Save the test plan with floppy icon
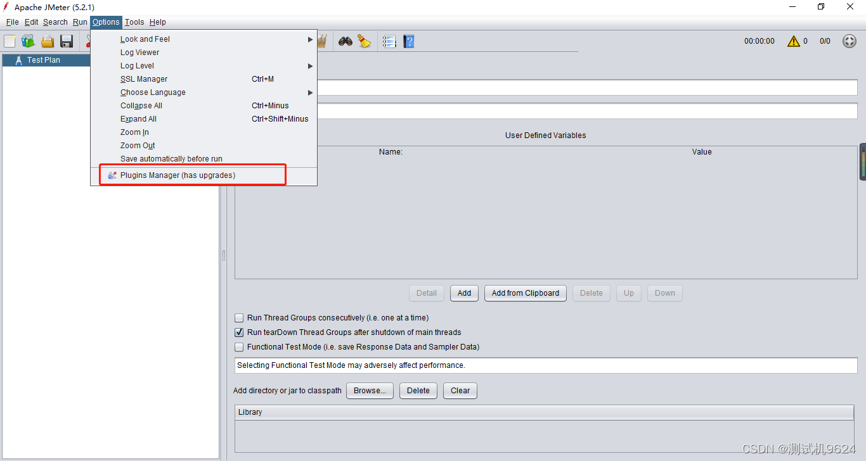 coord(67,41)
